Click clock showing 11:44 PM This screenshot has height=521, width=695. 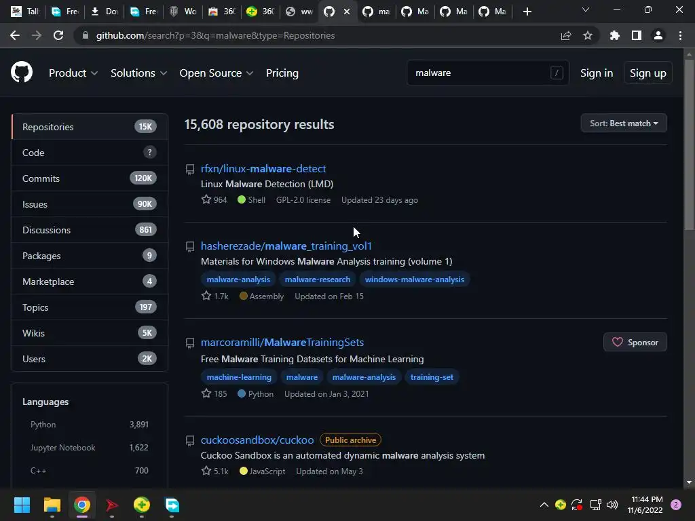tap(647, 499)
